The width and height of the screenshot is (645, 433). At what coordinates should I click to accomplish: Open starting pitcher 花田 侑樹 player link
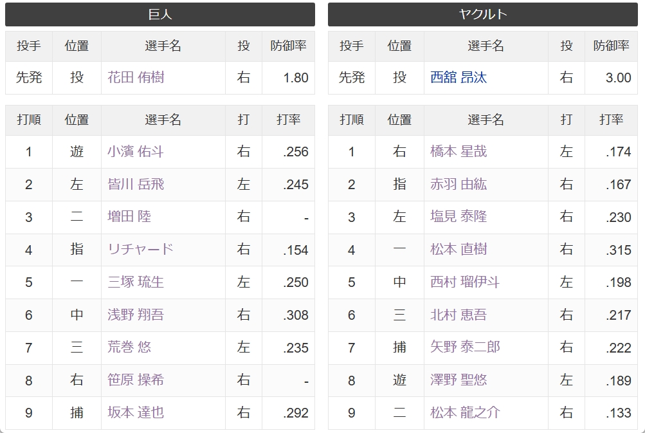point(136,77)
